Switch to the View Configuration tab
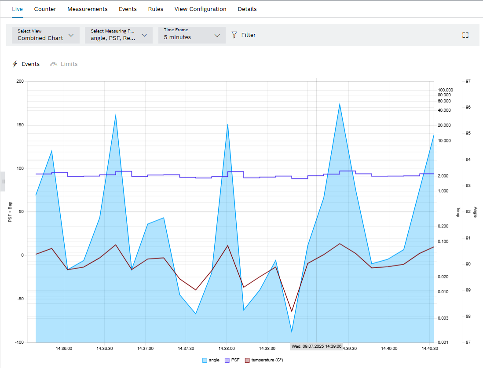 (200, 9)
